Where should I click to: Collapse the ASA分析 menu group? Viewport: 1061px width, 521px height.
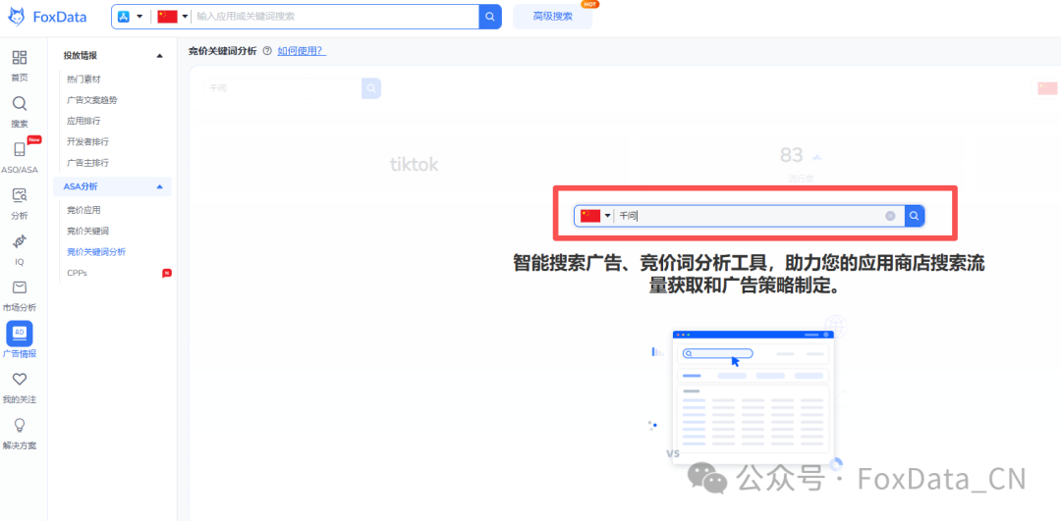point(160,186)
